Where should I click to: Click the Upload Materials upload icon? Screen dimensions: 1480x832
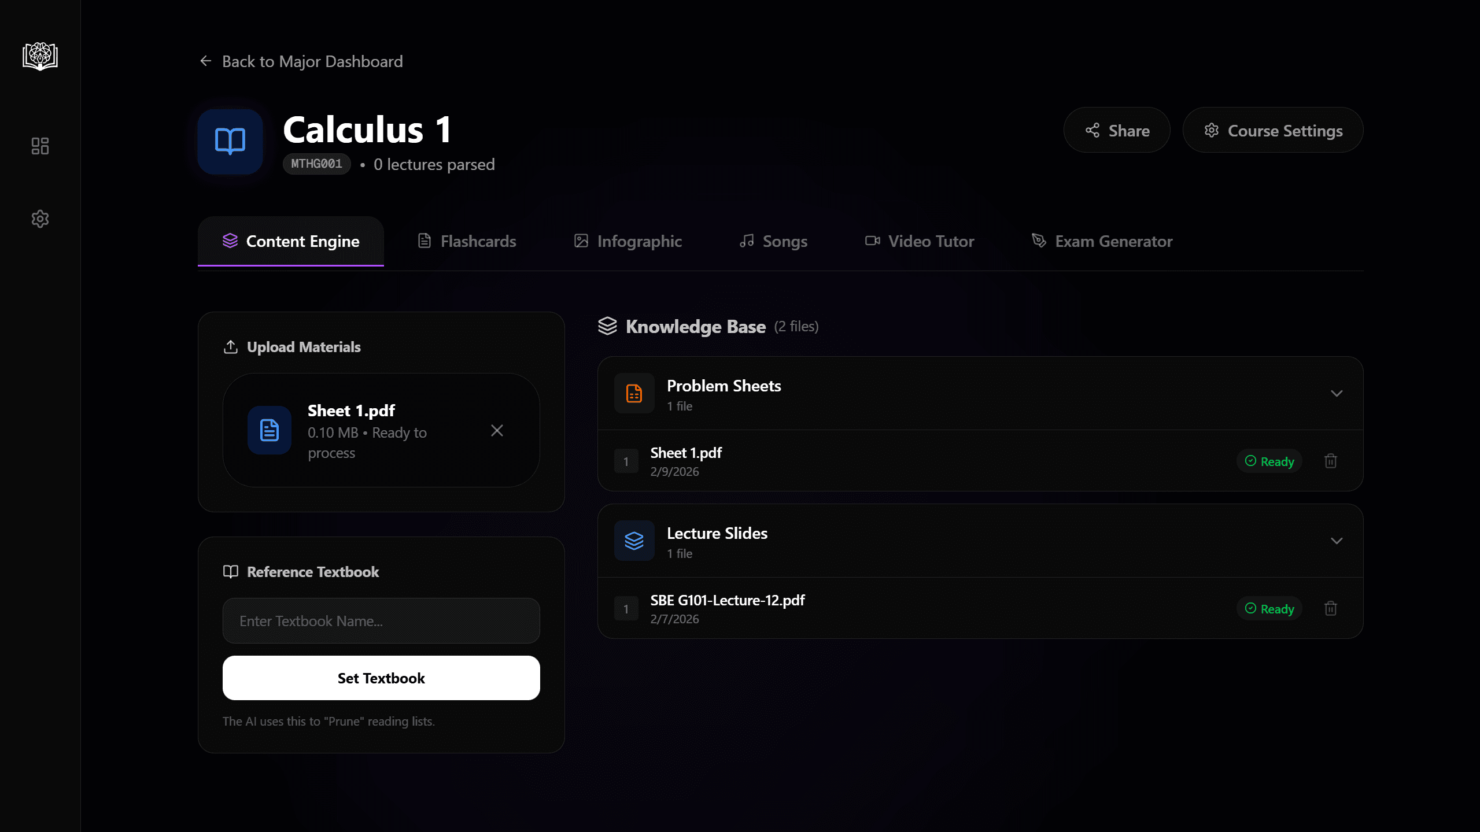(x=231, y=346)
